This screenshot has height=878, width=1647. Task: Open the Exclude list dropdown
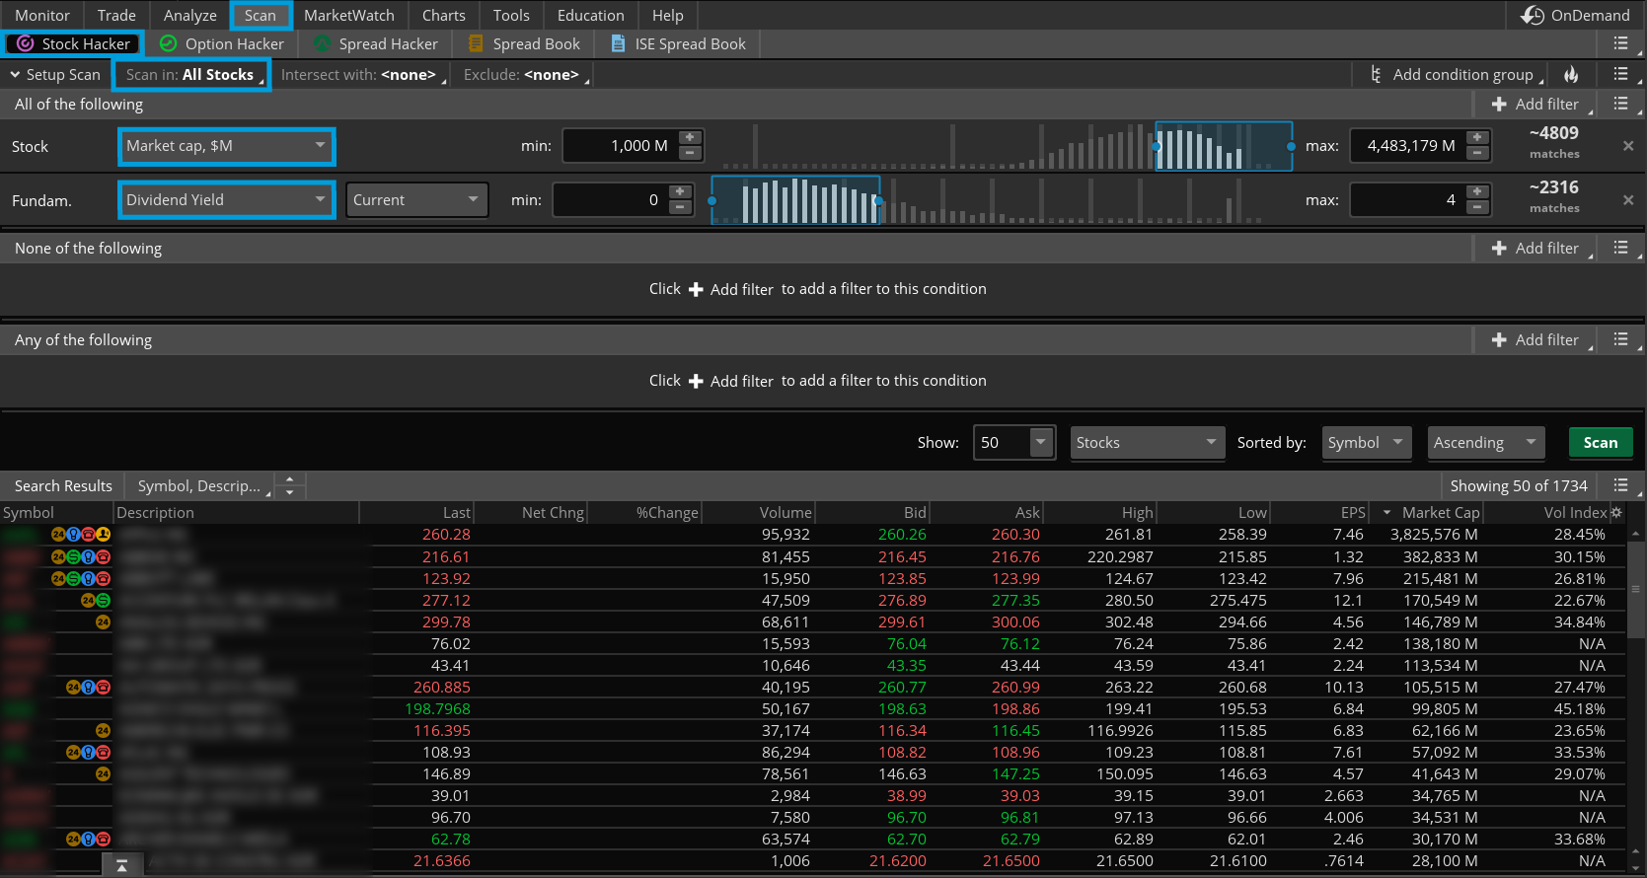[524, 74]
